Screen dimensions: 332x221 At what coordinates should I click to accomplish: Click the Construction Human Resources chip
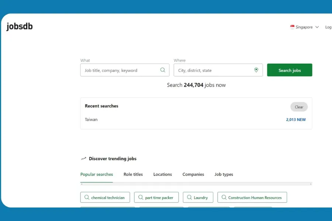252,197
